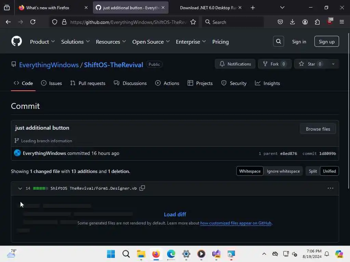This screenshot has width=350, height=262.
Task: Open File Explorer from the taskbar
Action: [141, 254]
